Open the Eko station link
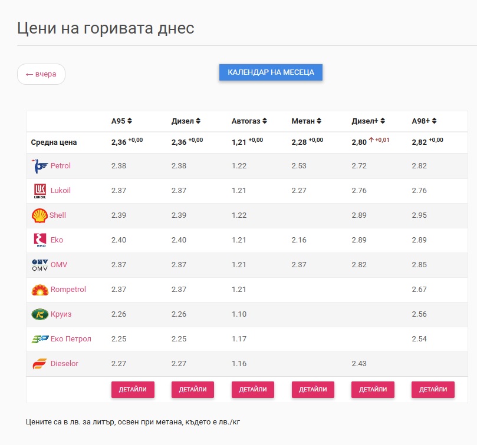Image resolution: width=477 pixels, height=445 pixels. pyautogui.click(x=57, y=240)
